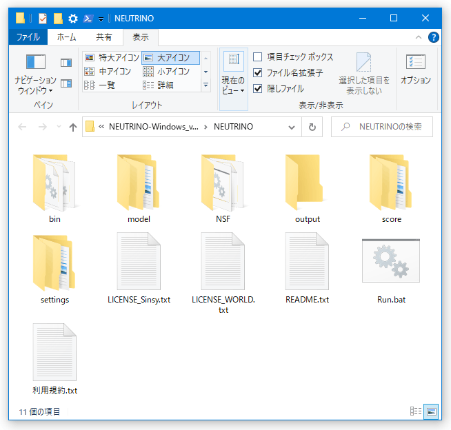Choose 一覧 layout
Image resolution: width=451 pixels, height=430 pixels.
click(x=100, y=85)
